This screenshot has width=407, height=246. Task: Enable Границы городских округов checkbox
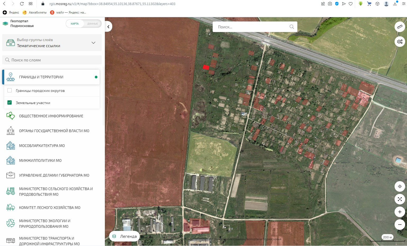(x=10, y=91)
